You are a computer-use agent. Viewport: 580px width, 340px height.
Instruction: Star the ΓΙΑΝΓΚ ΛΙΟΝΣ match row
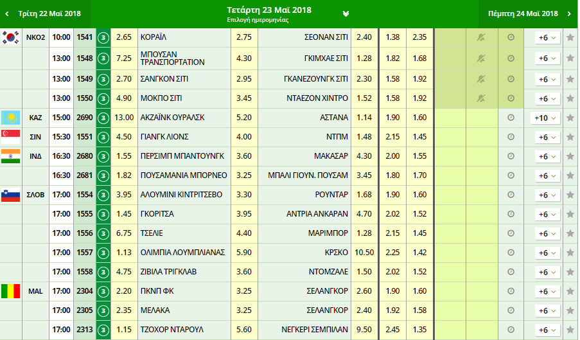570,137
